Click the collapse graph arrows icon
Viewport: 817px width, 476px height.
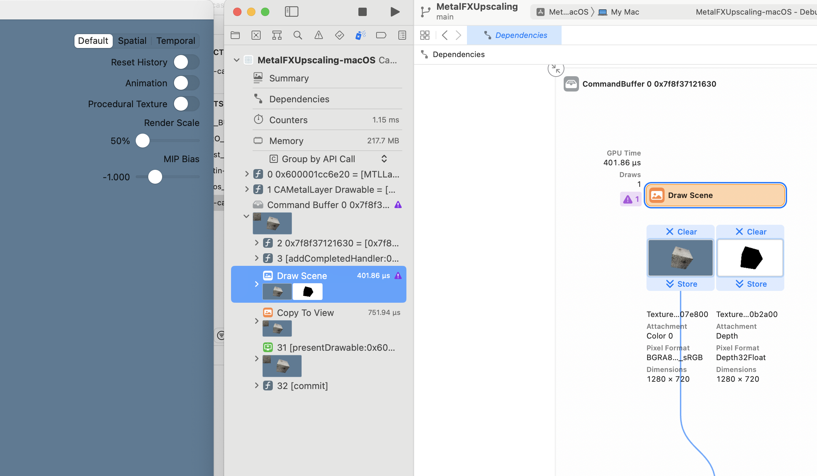pyautogui.click(x=556, y=69)
